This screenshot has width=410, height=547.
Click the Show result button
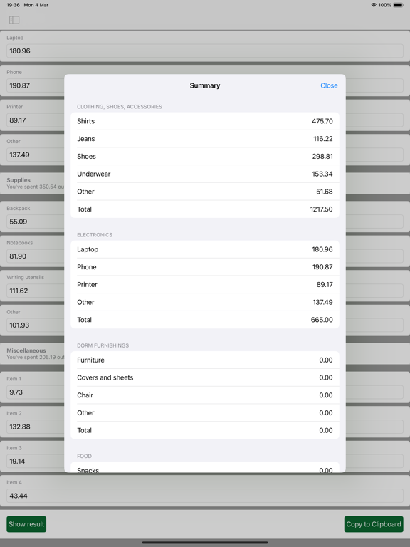click(26, 524)
